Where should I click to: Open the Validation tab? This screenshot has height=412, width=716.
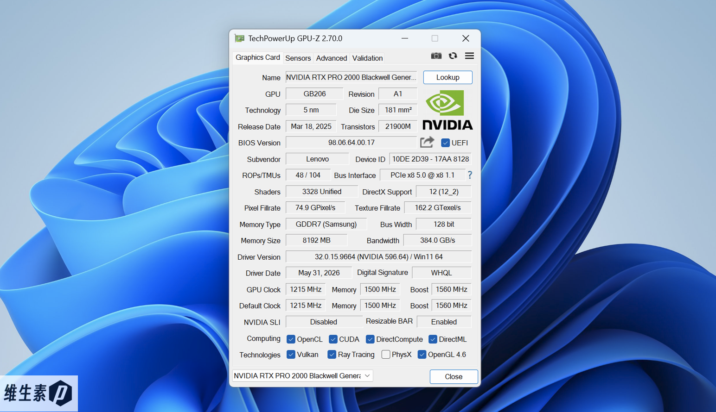(x=367, y=58)
